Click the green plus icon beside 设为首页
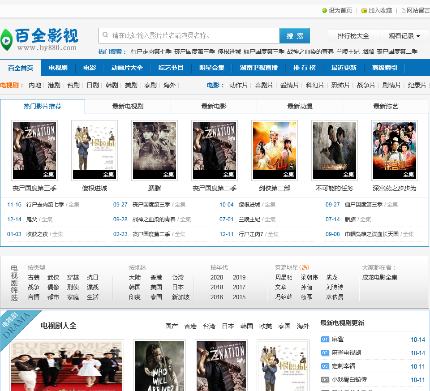 tap(324, 11)
